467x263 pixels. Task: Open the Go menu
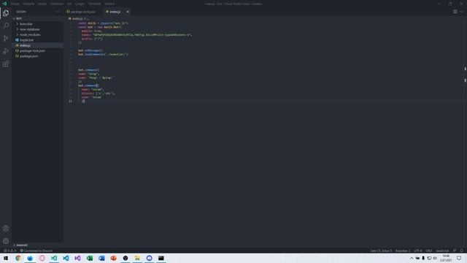click(x=69, y=4)
